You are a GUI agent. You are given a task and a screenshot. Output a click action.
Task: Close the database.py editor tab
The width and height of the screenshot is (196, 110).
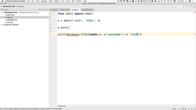coord(93,10)
